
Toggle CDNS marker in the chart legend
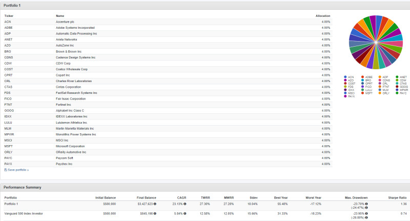[380, 81]
